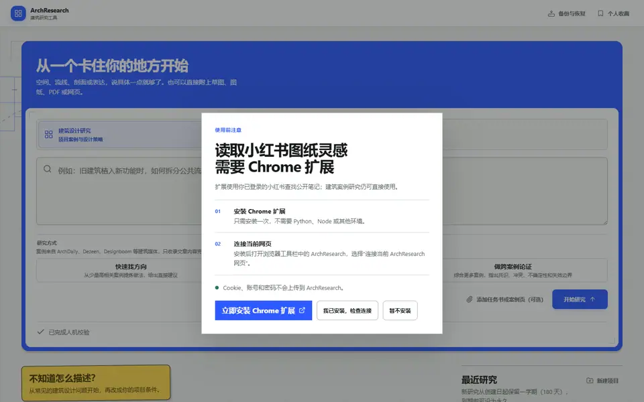Click 新建项目 next to 最近研究
The height and width of the screenshot is (402, 644).
coord(602,381)
